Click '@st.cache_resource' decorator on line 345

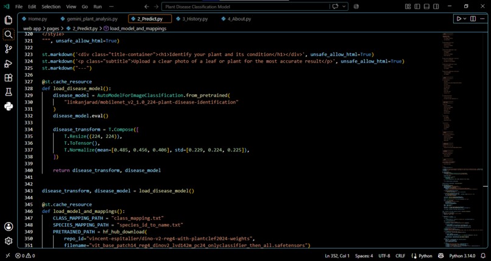tap(66, 204)
